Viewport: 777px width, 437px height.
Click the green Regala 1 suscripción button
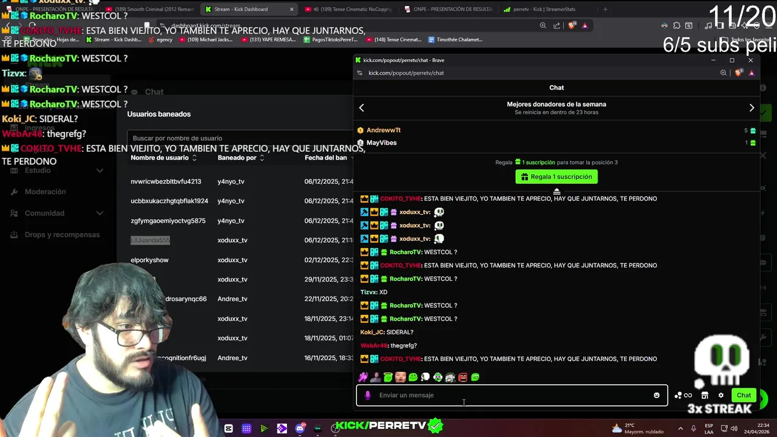pos(557,177)
